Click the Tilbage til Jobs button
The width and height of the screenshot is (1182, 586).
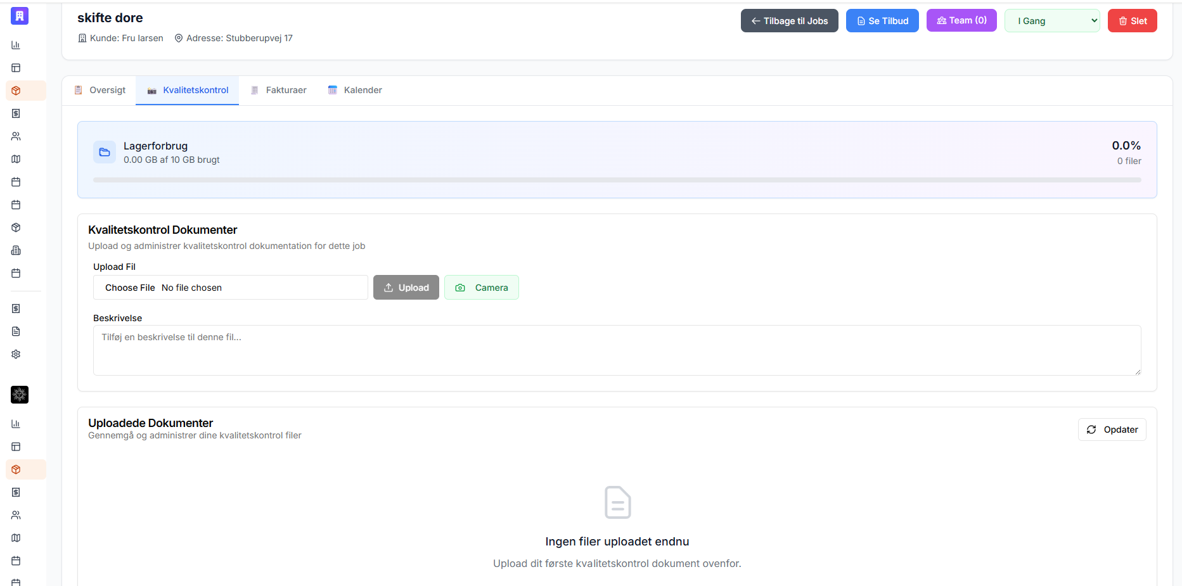pos(790,21)
